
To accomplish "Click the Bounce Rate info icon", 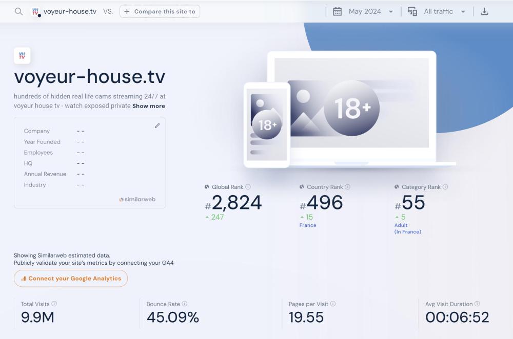I will point(185,304).
